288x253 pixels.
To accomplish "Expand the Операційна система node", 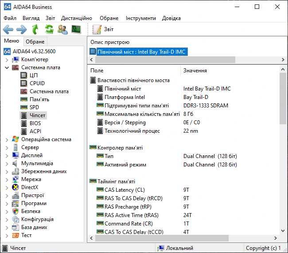I will click(x=7, y=140).
